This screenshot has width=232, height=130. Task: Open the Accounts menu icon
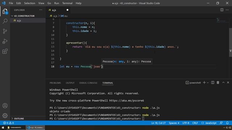coord(5,105)
